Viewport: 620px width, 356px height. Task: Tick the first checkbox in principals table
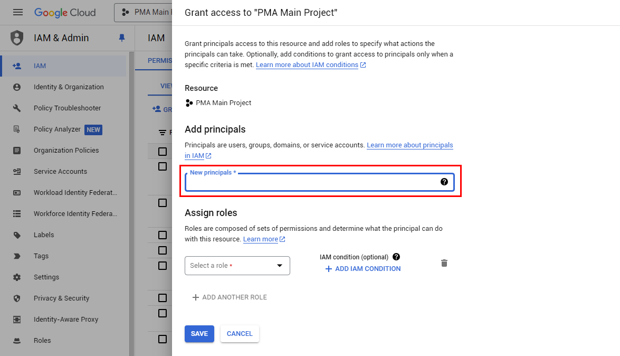[x=163, y=166]
